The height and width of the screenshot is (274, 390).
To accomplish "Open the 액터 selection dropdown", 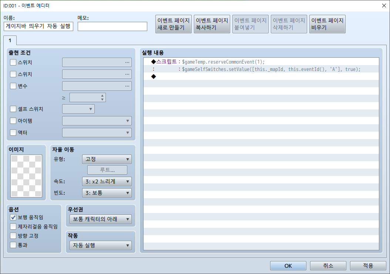I will click(97, 132).
